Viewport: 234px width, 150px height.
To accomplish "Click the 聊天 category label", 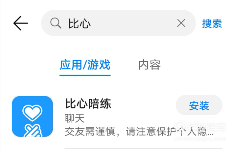I will click(75, 119).
